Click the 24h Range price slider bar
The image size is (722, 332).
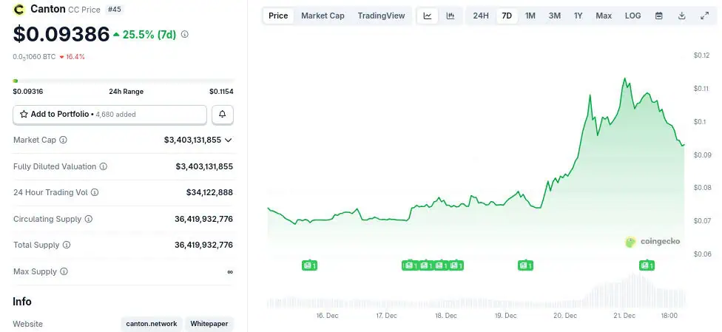(123, 81)
